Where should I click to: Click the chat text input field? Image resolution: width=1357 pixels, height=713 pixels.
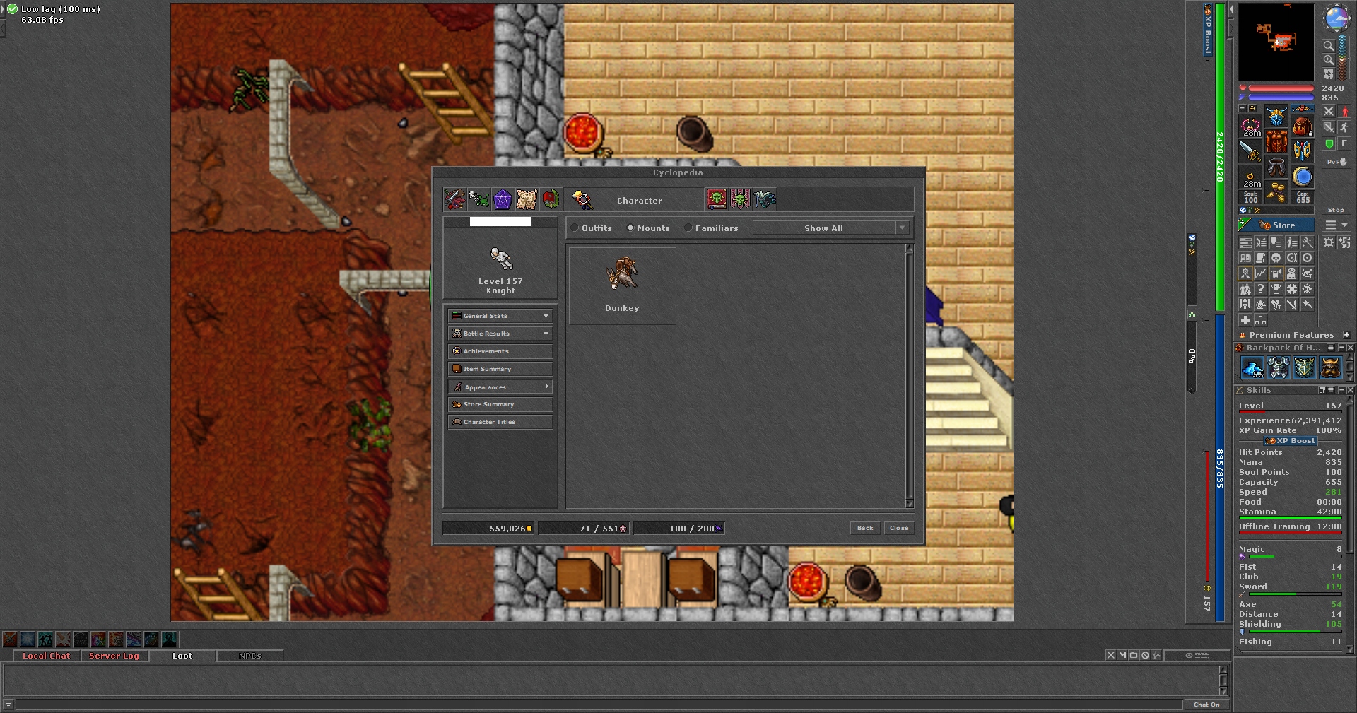pos(599,705)
